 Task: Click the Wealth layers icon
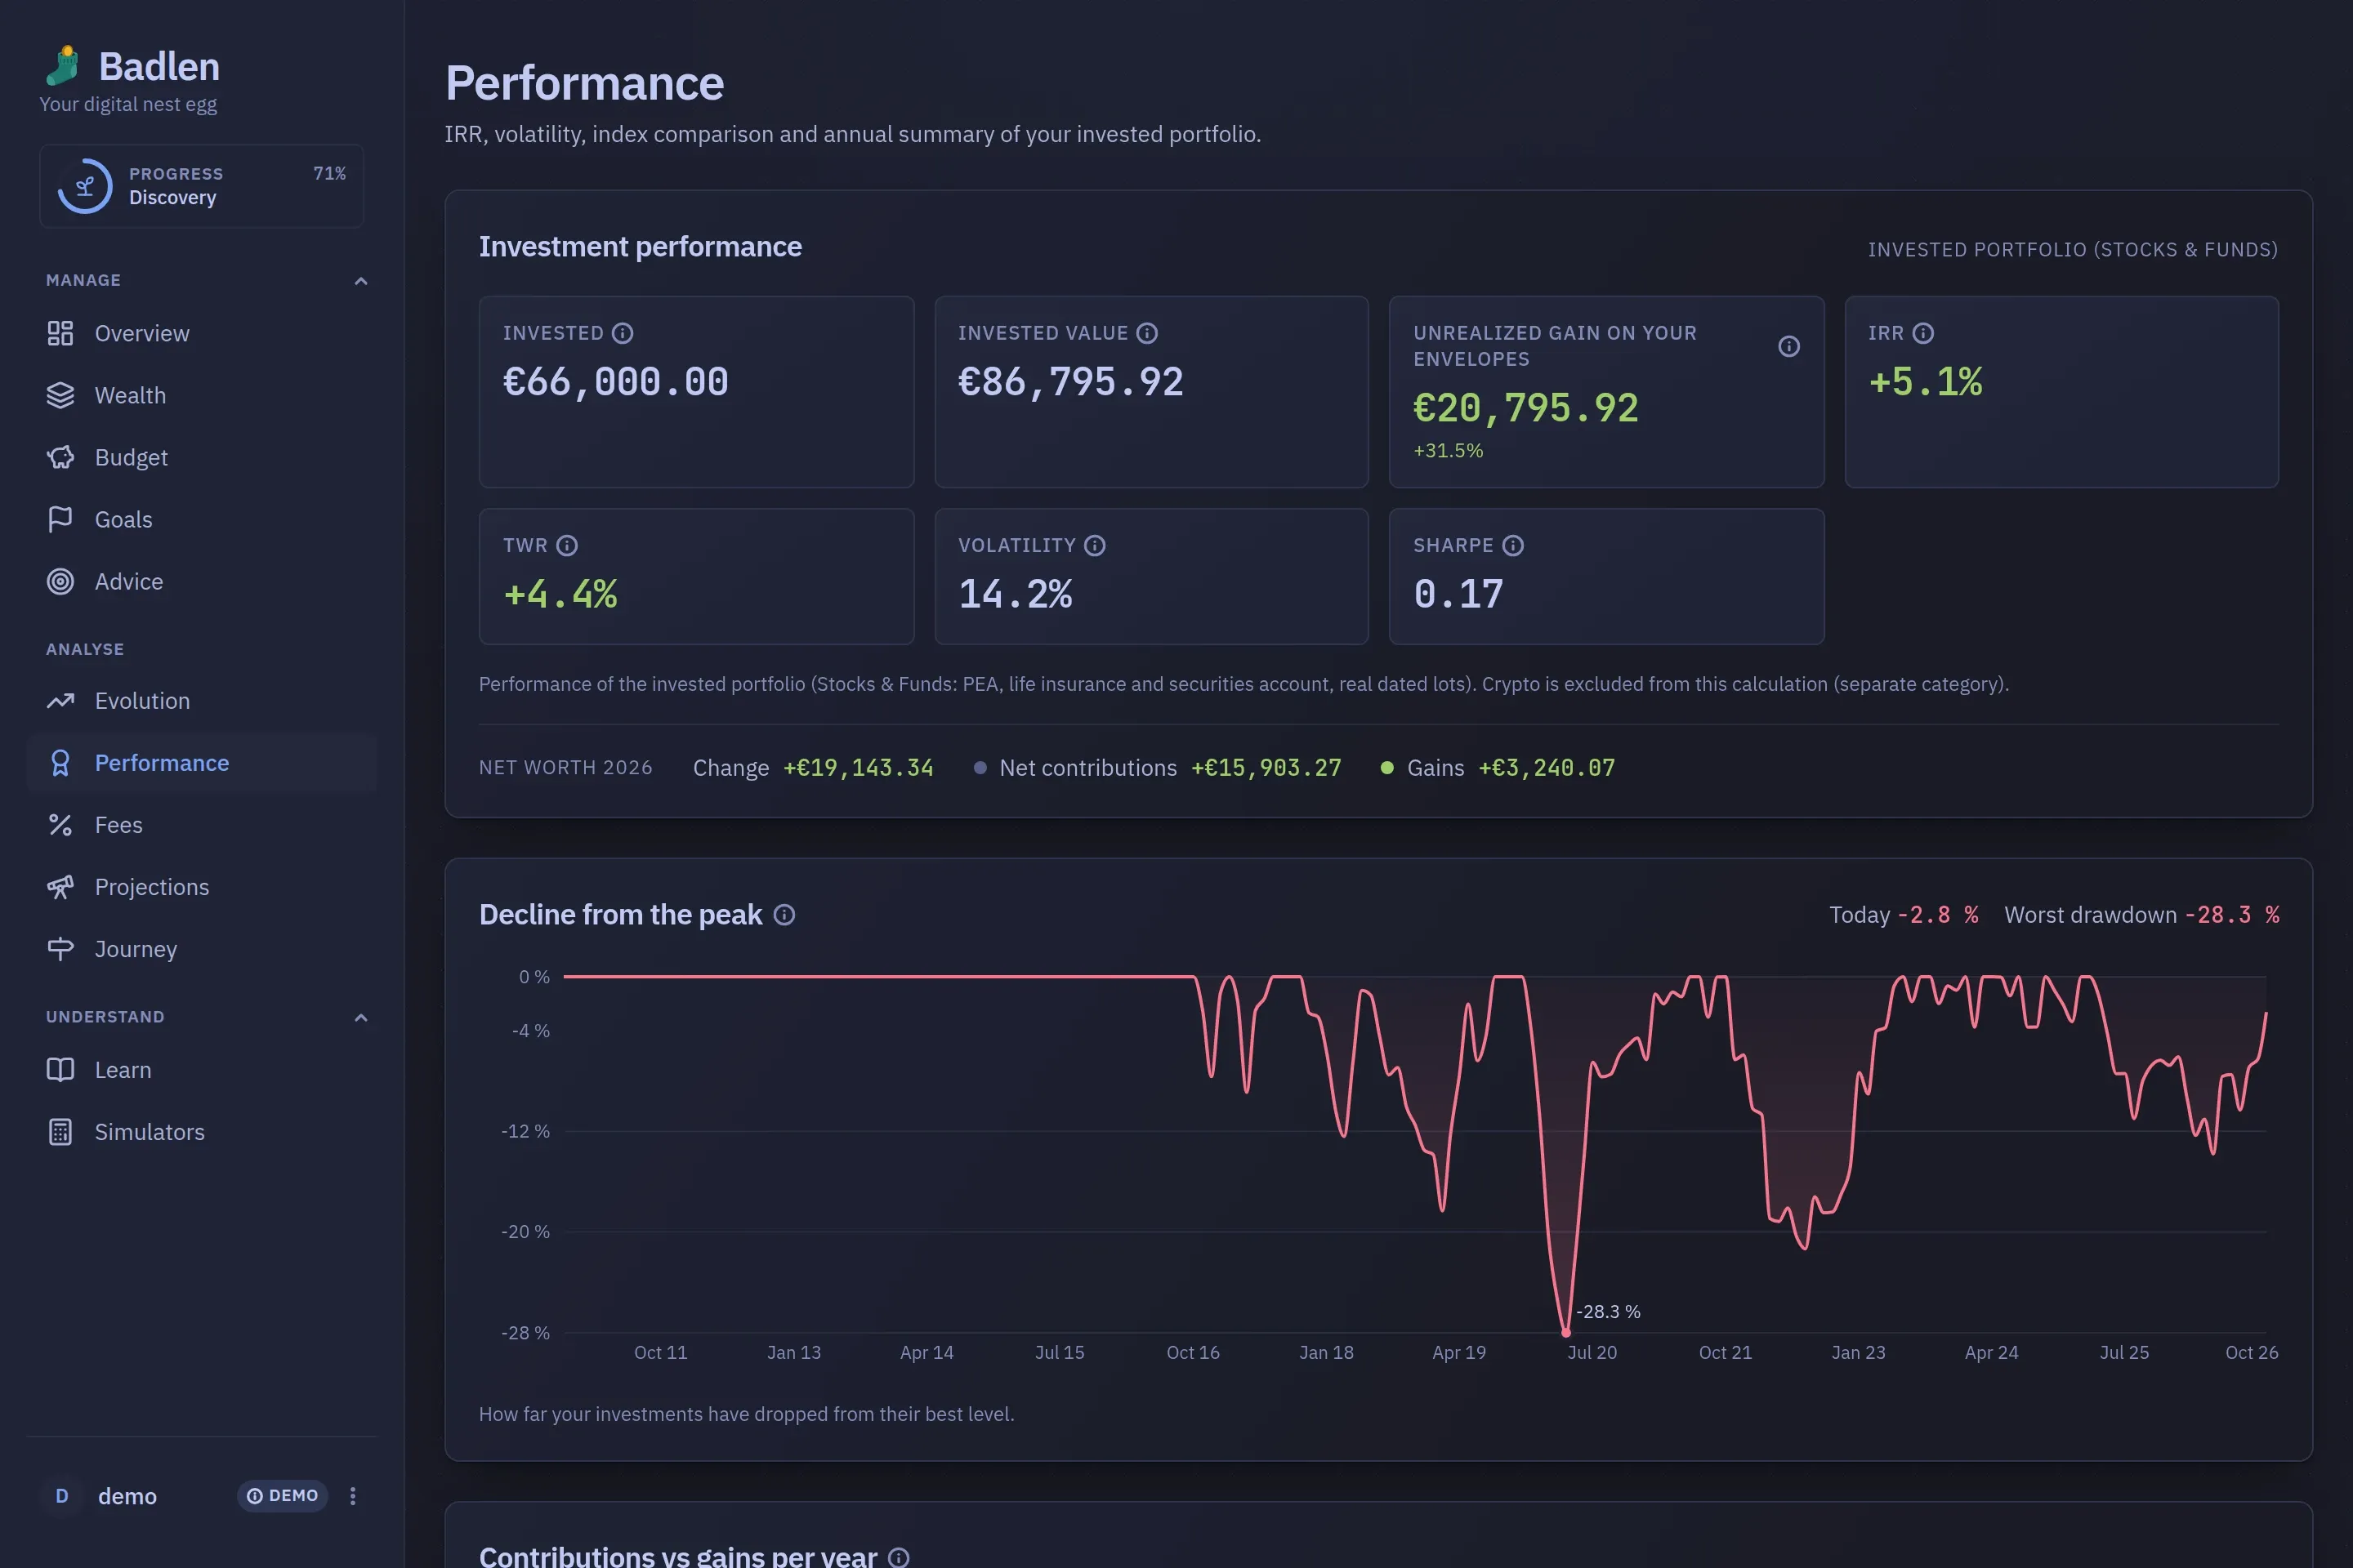click(60, 395)
